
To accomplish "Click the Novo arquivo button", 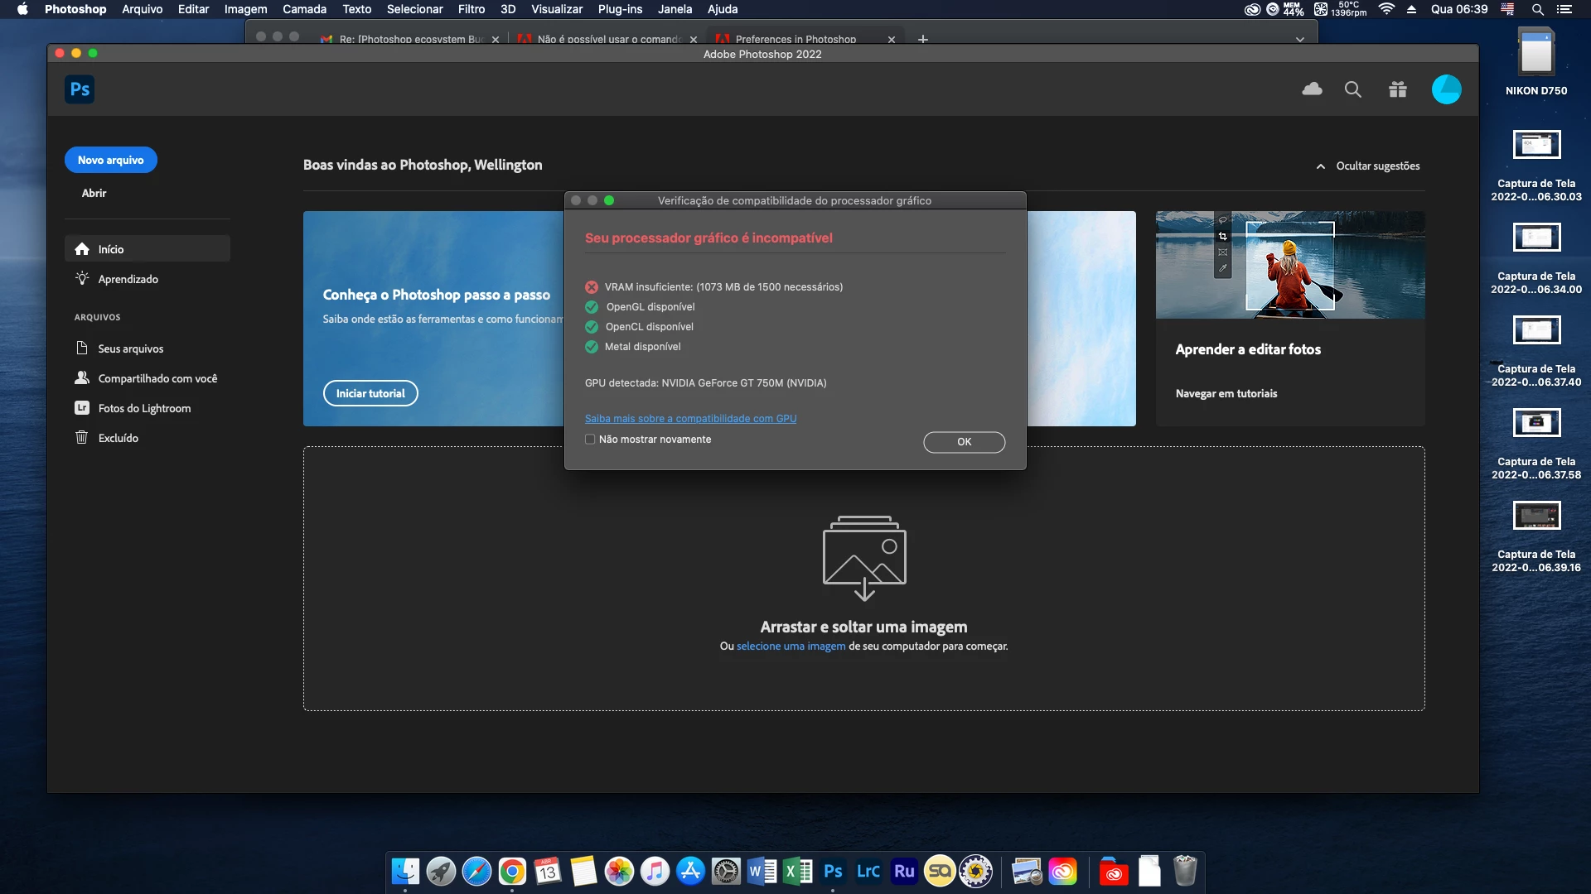I will pos(110,160).
